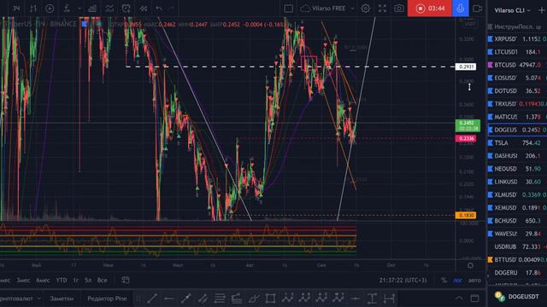Select the rectangle shape tool
The image size is (547, 307).
pos(270,298)
